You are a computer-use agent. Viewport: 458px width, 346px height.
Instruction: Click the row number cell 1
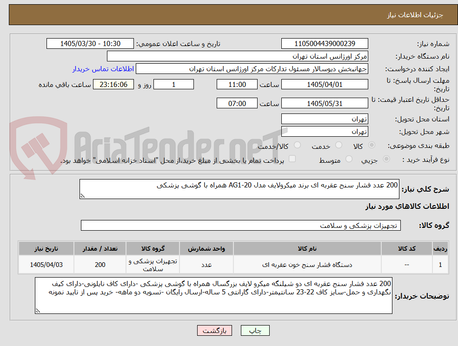[440, 265]
